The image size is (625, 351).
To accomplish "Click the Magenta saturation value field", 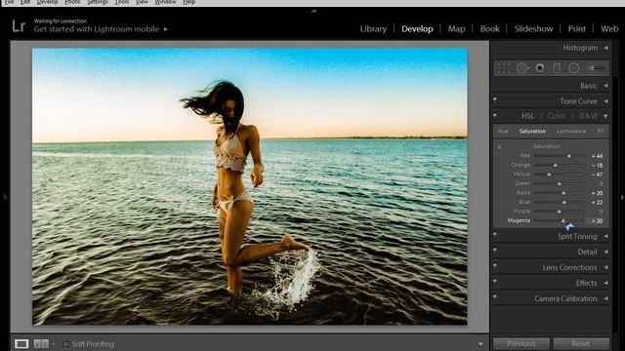I will click(597, 221).
